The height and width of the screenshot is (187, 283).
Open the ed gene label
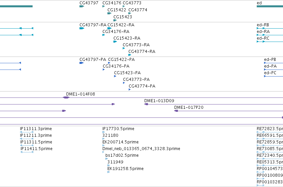click(x=259, y=3)
